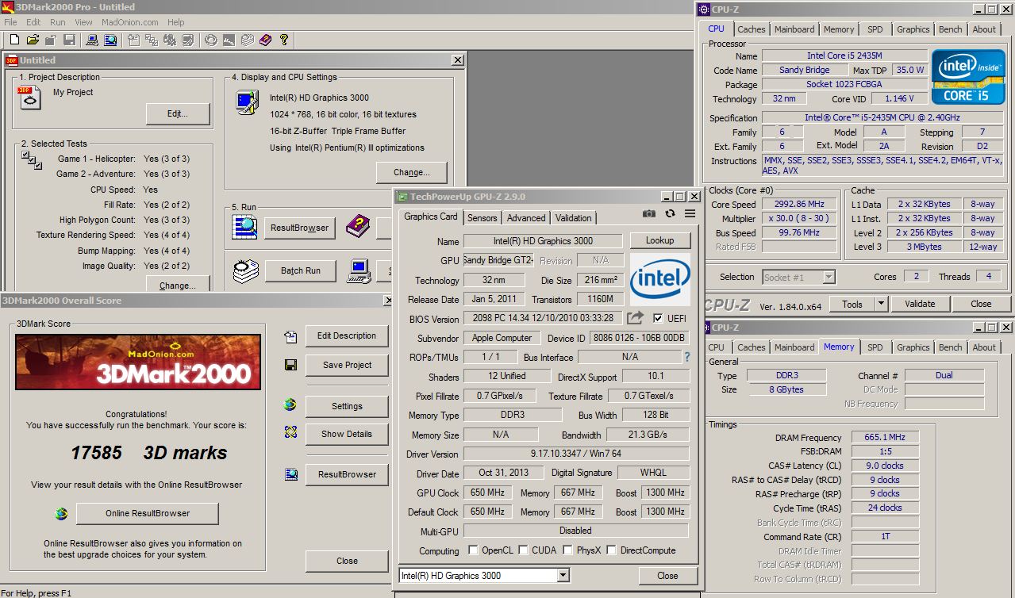Click the Batch Run button

pyautogui.click(x=301, y=270)
